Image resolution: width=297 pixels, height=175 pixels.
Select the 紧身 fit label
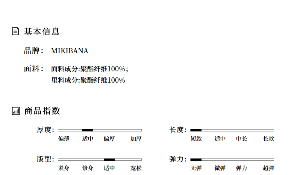64,168
